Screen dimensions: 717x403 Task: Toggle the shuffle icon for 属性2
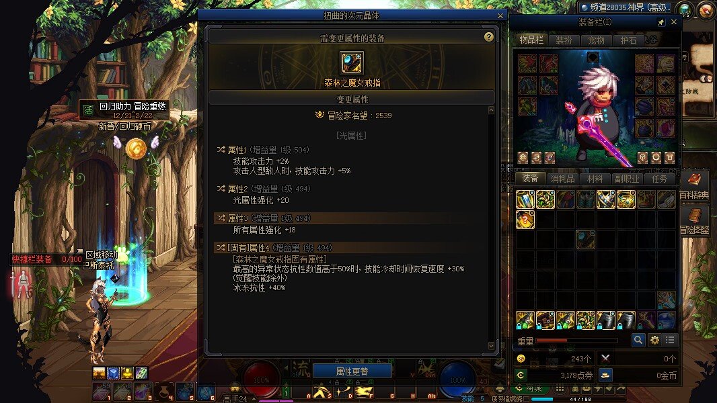pyautogui.click(x=221, y=189)
